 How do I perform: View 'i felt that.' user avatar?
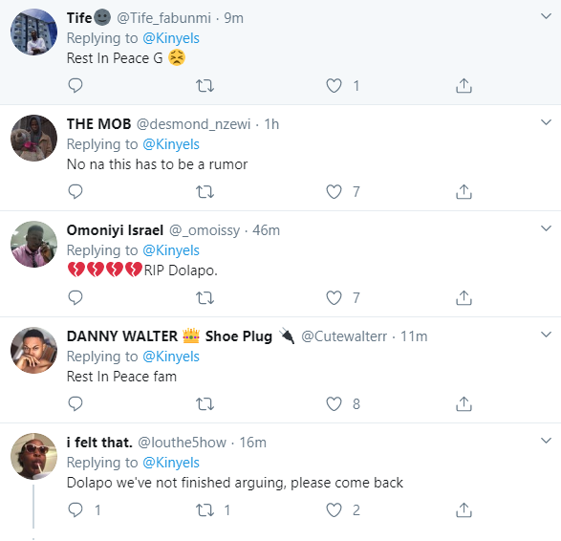tap(34, 456)
